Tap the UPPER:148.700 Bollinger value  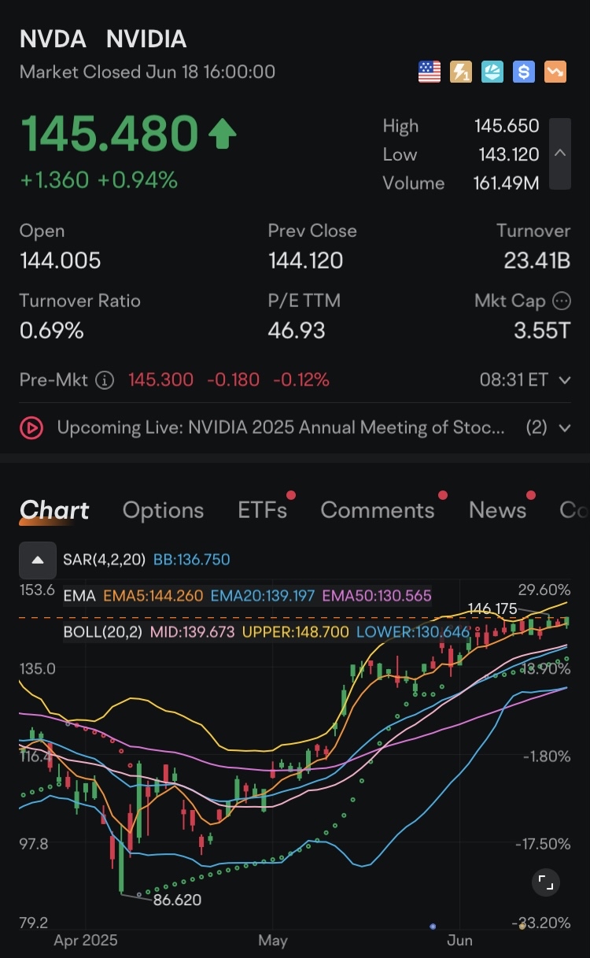pyautogui.click(x=296, y=631)
